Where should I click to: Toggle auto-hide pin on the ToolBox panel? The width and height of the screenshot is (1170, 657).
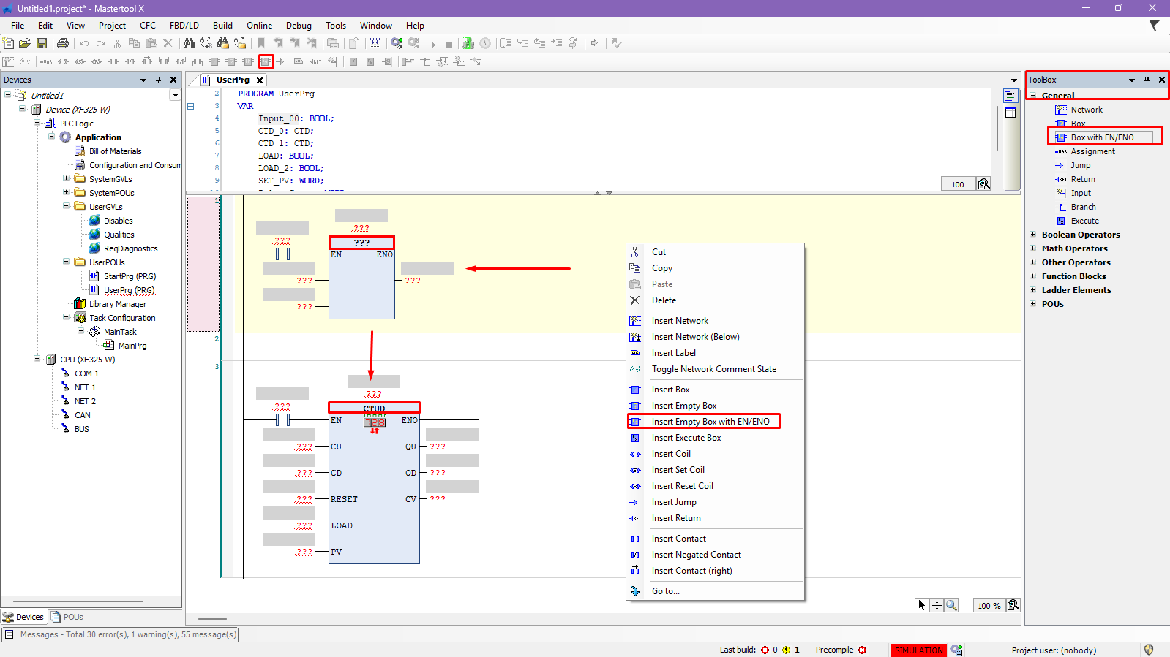pyautogui.click(x=1147, y=80)
